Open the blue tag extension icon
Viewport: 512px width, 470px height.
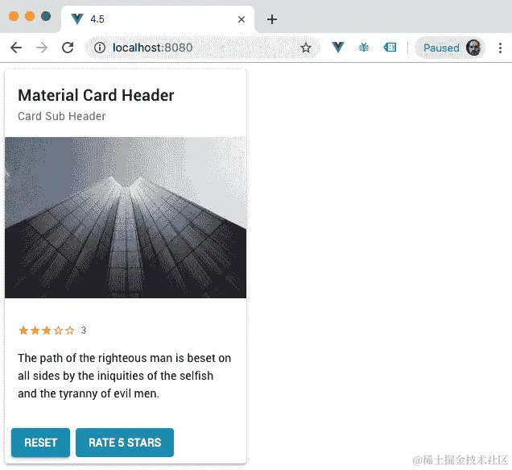coord(390,48)
